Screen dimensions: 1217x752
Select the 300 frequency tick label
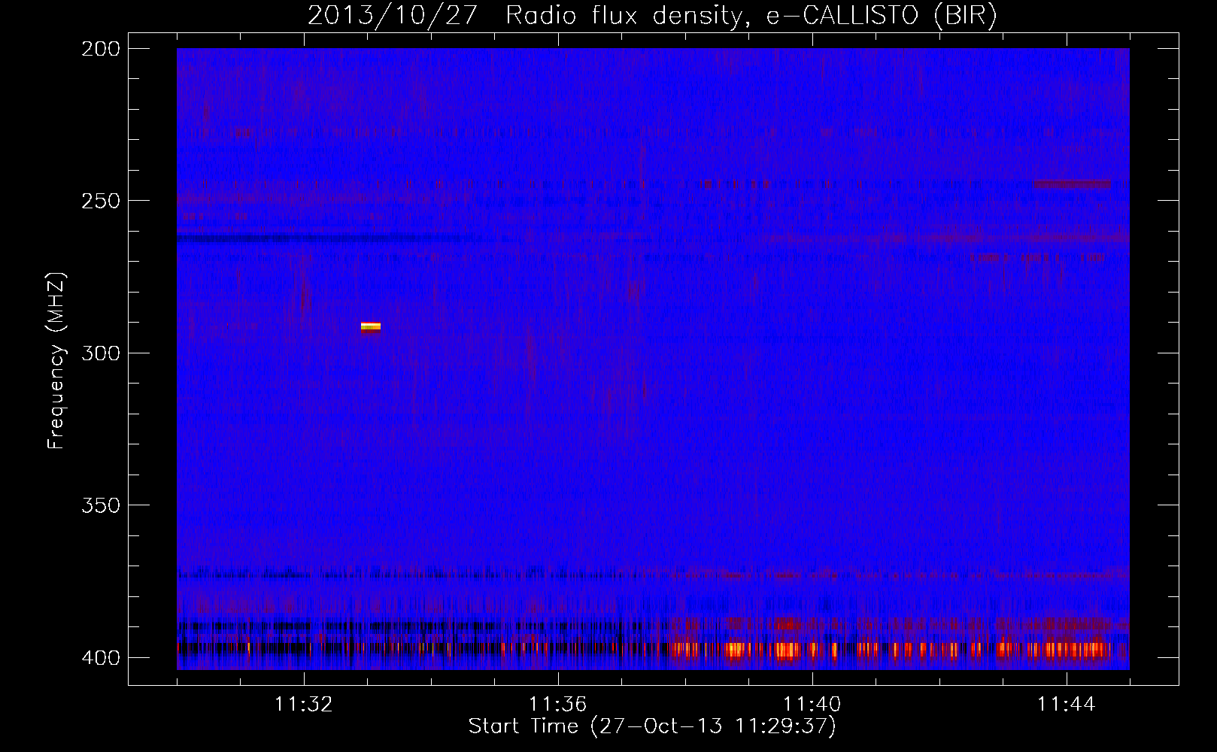[101, 353]
